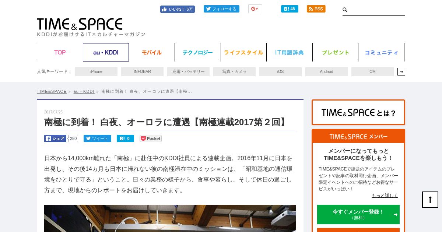The height and width of the screenshot is (232, 442).
Task: Click the article Facebook シェア button
Action: pos(55,138)
